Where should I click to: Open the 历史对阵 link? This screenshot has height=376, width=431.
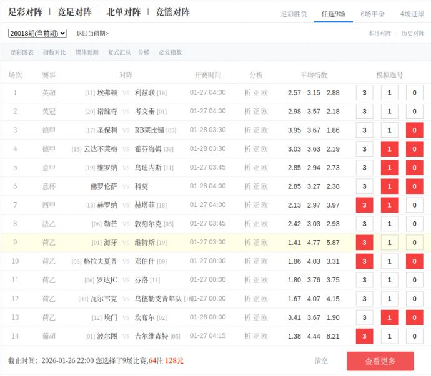412,34
